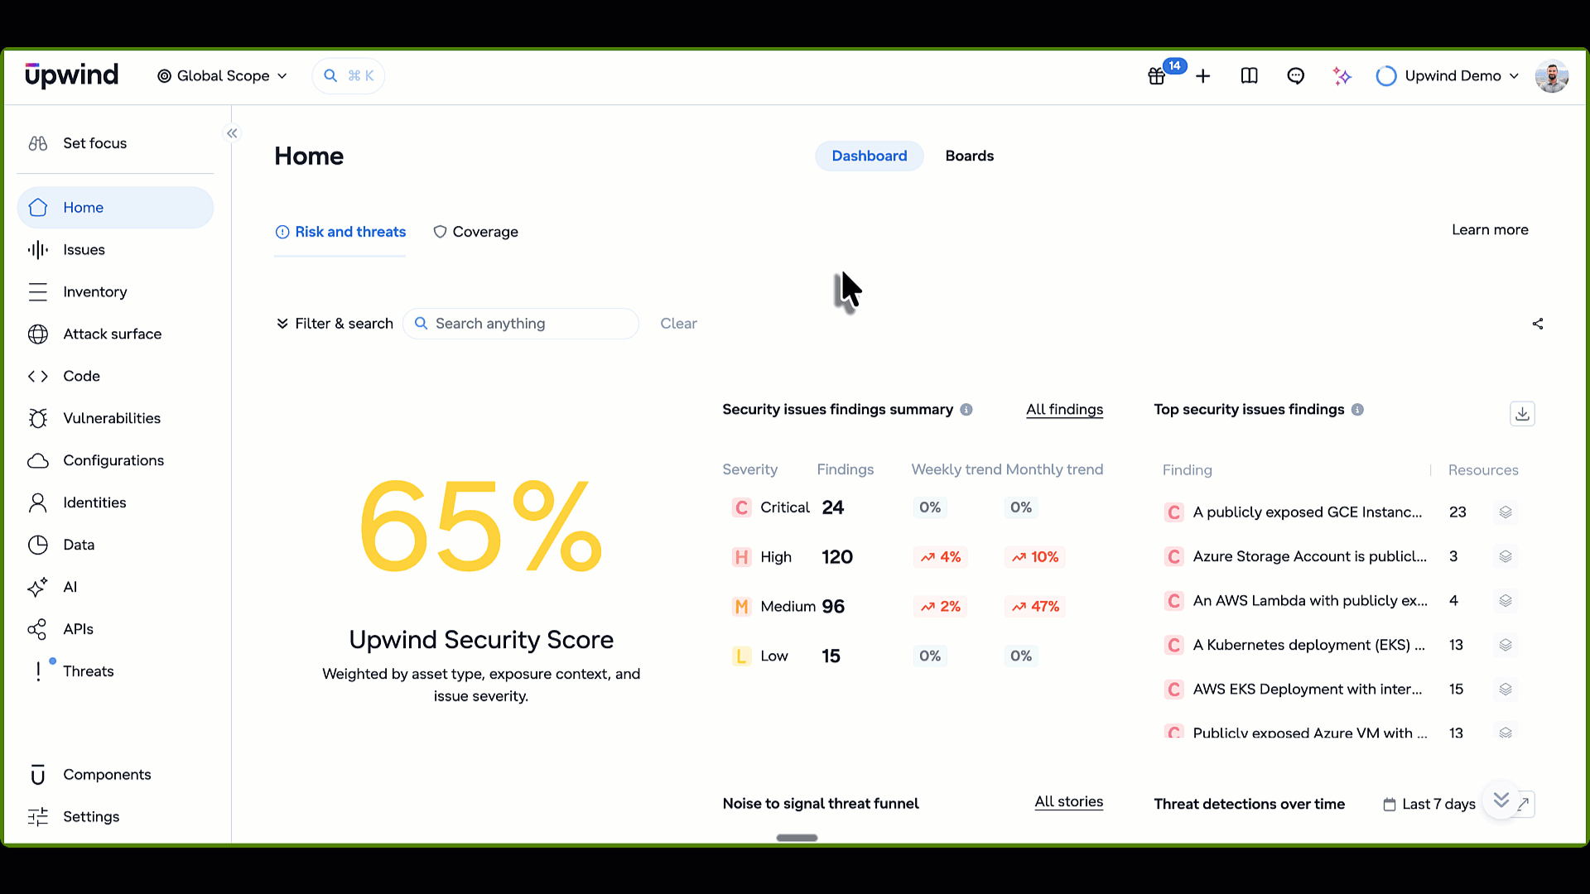Image resolution: width=1590 pixels, height=894 pixels.
Task: Open Inventory in sidebar
Action: [115, 292]
